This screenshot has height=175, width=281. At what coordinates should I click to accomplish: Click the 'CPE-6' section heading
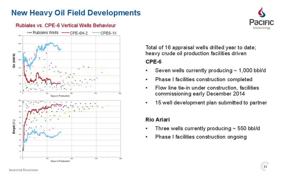pos(153,62)
